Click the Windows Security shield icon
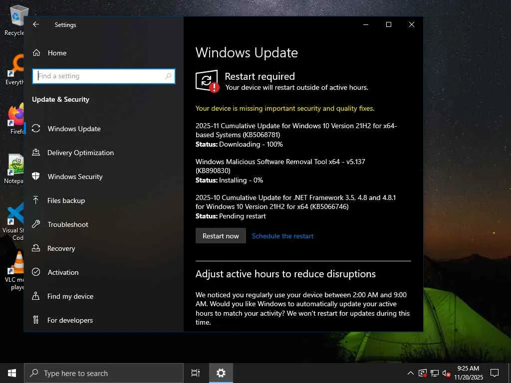The width and height of the screenshot is (511, 383). (36, 176)
